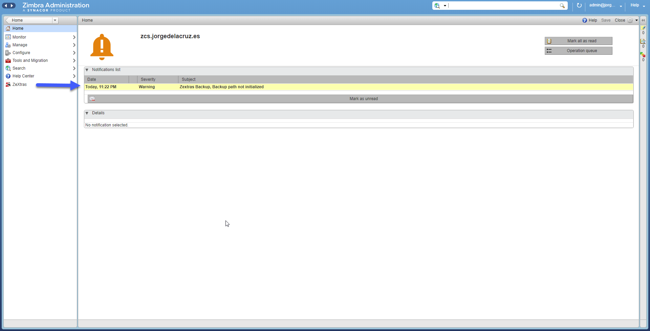Open the Home breadcrumb history dropdown arrow
The width and height of the screenshot is (650, 331).
55,20
